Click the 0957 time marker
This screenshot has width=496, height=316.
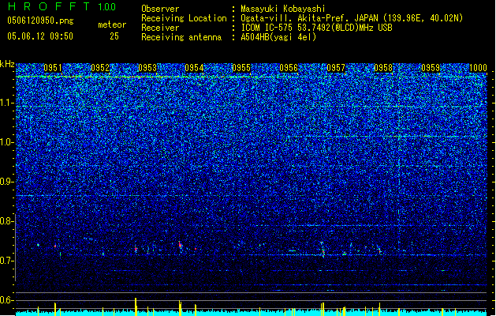336,68
